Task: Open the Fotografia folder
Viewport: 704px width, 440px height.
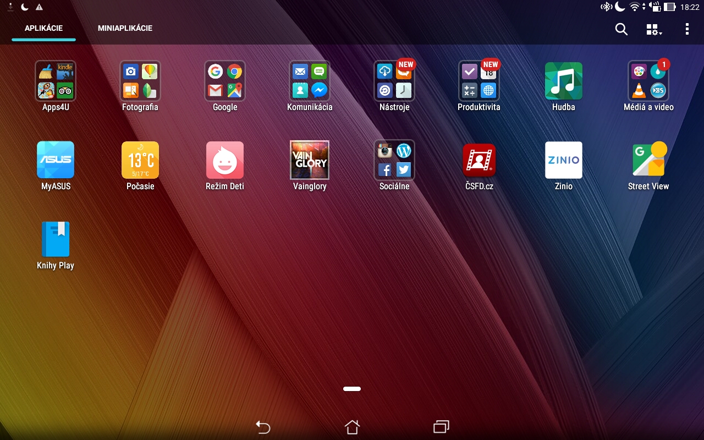Action: (x=140, y=81)
